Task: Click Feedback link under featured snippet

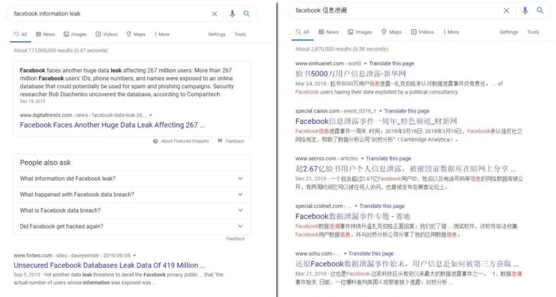Action: coord(235,141)
